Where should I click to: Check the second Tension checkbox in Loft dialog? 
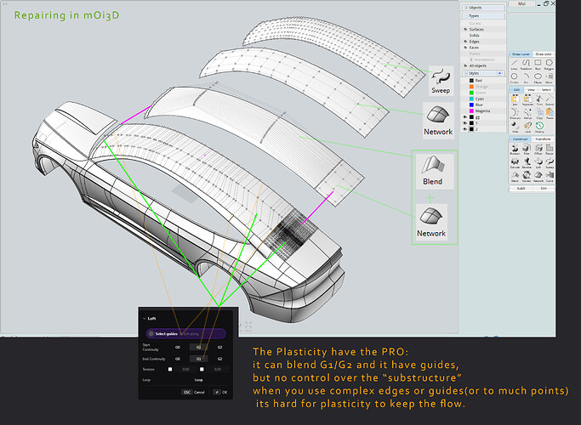(x=202, y=369)
